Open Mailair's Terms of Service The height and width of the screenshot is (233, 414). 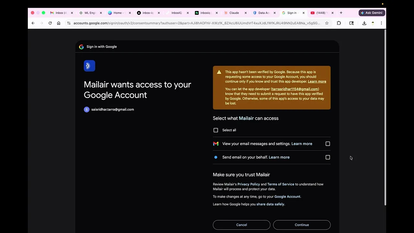pos(281,184)
